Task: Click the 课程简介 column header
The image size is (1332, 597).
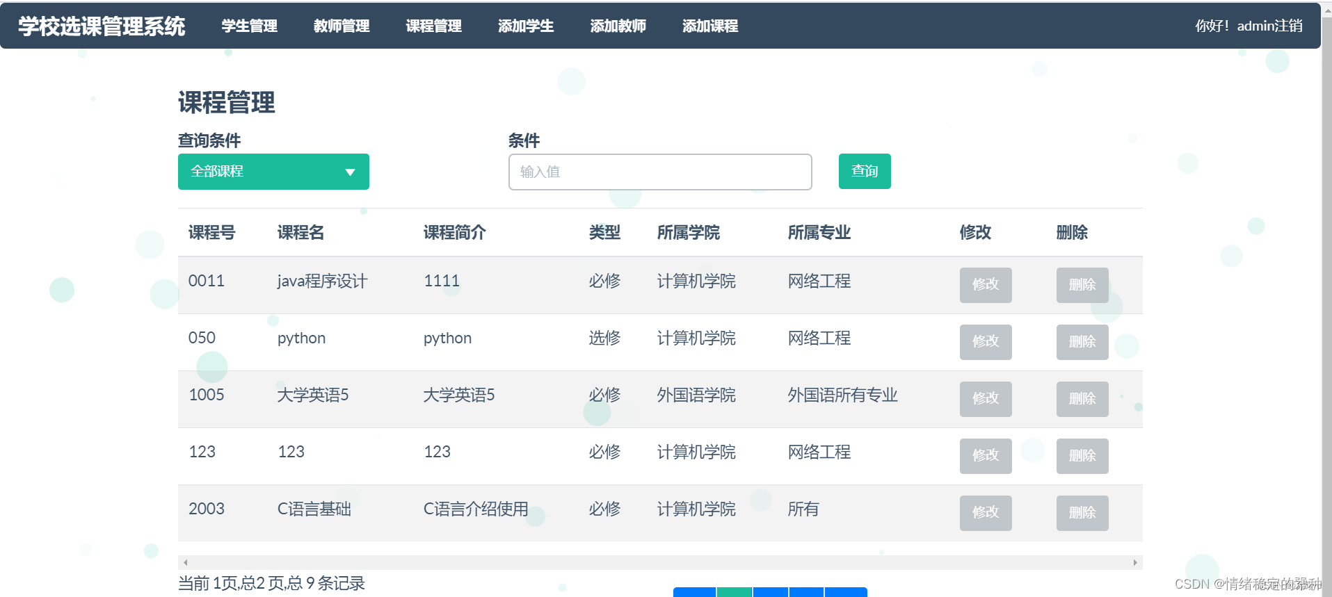Action: click(x=455, y=232)
